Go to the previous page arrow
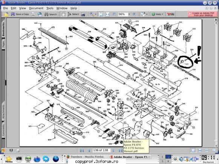 pyautogui.click(x=89, y=150)
